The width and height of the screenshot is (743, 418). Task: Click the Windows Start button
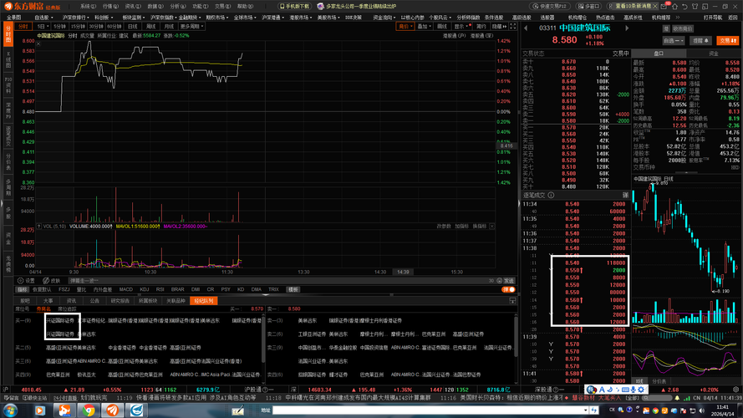click(10, 410)
